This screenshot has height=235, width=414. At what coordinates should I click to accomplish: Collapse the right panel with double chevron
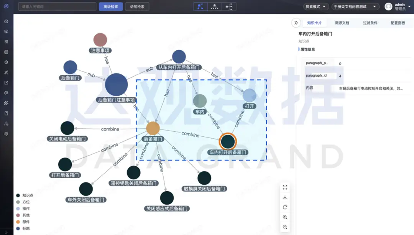coord(296,23)
